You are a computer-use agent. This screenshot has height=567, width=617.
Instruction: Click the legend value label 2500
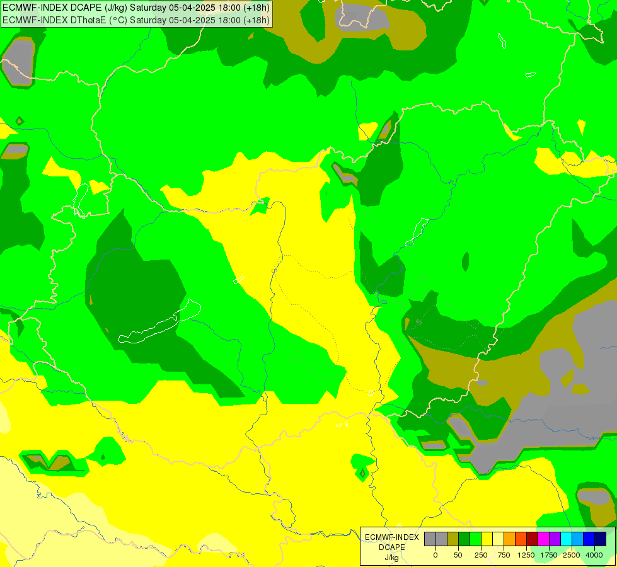572,555
